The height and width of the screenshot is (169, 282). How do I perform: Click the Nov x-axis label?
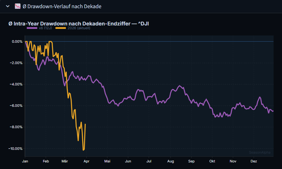coord(233,161)
